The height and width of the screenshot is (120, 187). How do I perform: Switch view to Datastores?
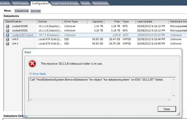click(x=22, y=11)
